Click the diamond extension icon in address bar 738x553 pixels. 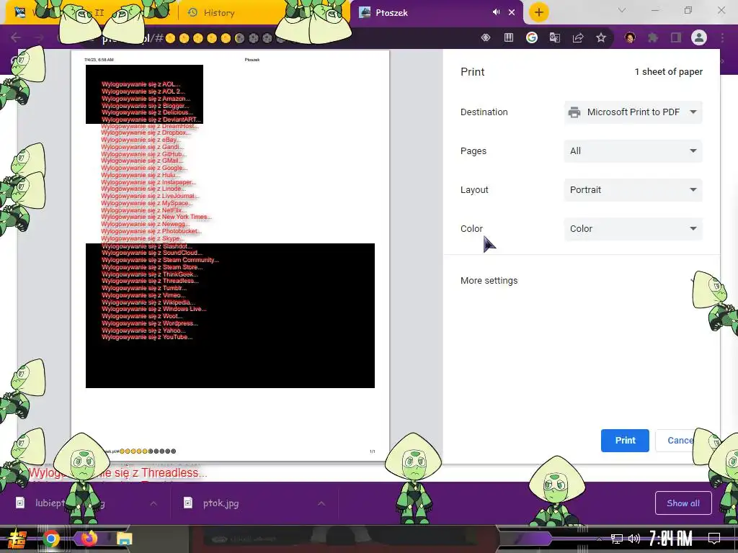[x=486, y=37]
